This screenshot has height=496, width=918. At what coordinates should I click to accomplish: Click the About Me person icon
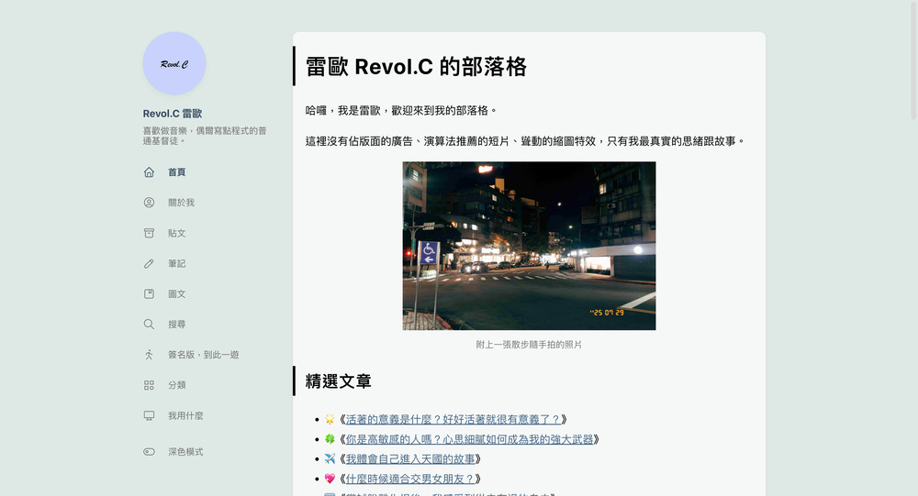pyautogui.click(x=149, y=203)
